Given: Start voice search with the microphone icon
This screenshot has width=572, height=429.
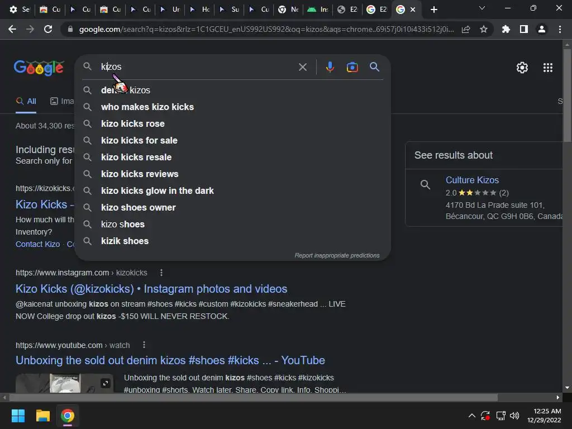Looking at the screenshot, I should (330, 67).
